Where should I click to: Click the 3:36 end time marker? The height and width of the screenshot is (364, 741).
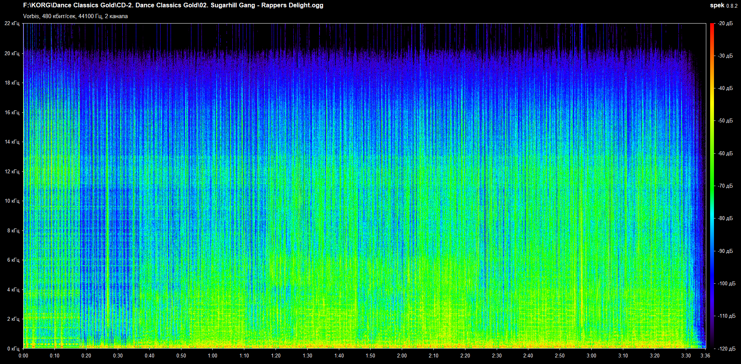705,356
